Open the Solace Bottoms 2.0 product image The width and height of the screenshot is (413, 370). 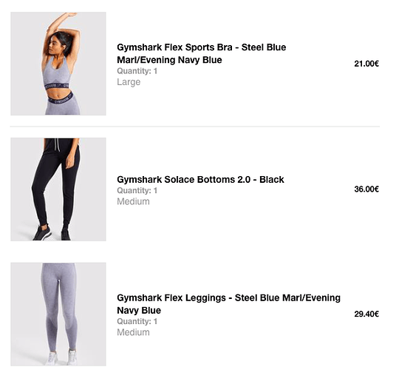click(58, 189)
